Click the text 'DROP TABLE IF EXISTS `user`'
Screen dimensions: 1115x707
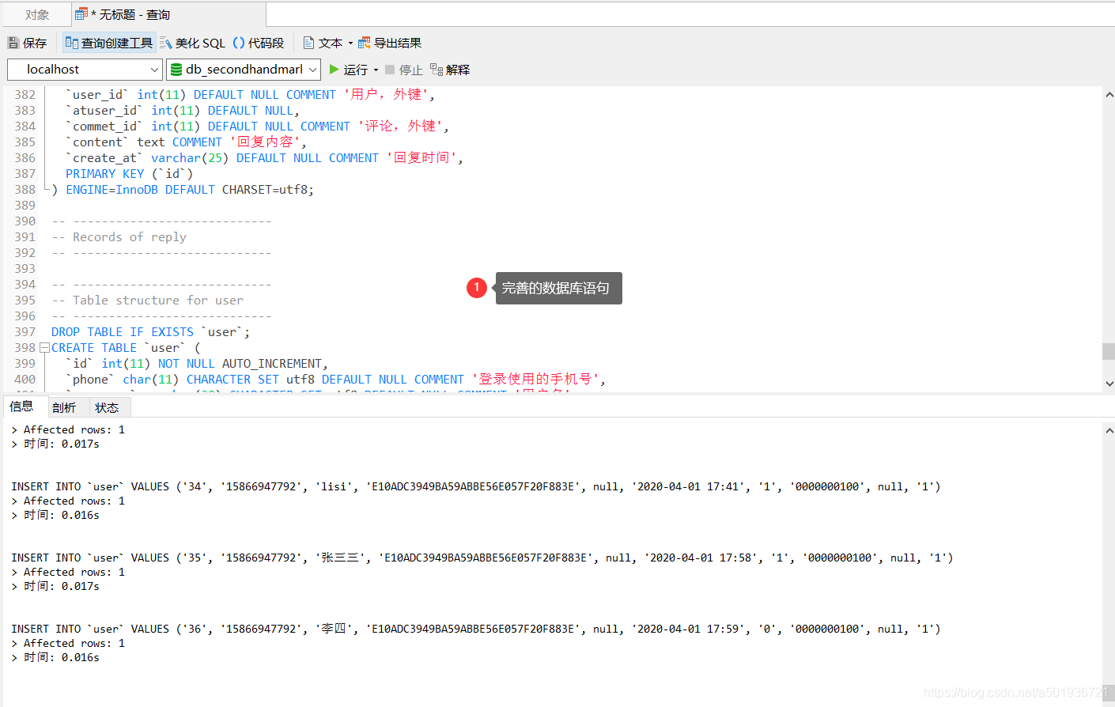coord(148,332)
